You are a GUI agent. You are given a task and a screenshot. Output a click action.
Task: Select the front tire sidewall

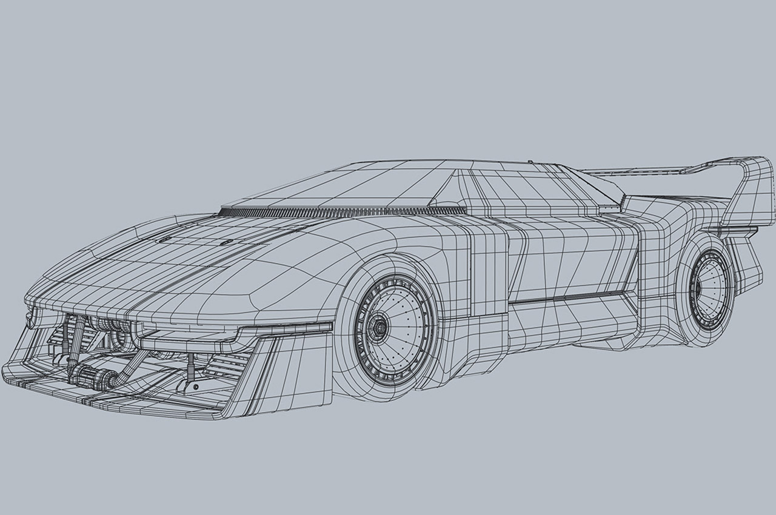tap(352, 364)
